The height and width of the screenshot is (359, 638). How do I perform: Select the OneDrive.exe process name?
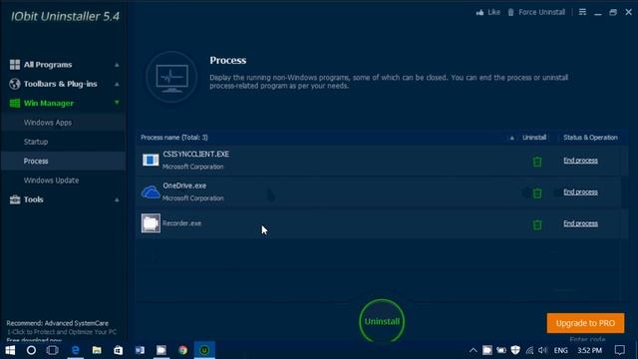[184, 185]
